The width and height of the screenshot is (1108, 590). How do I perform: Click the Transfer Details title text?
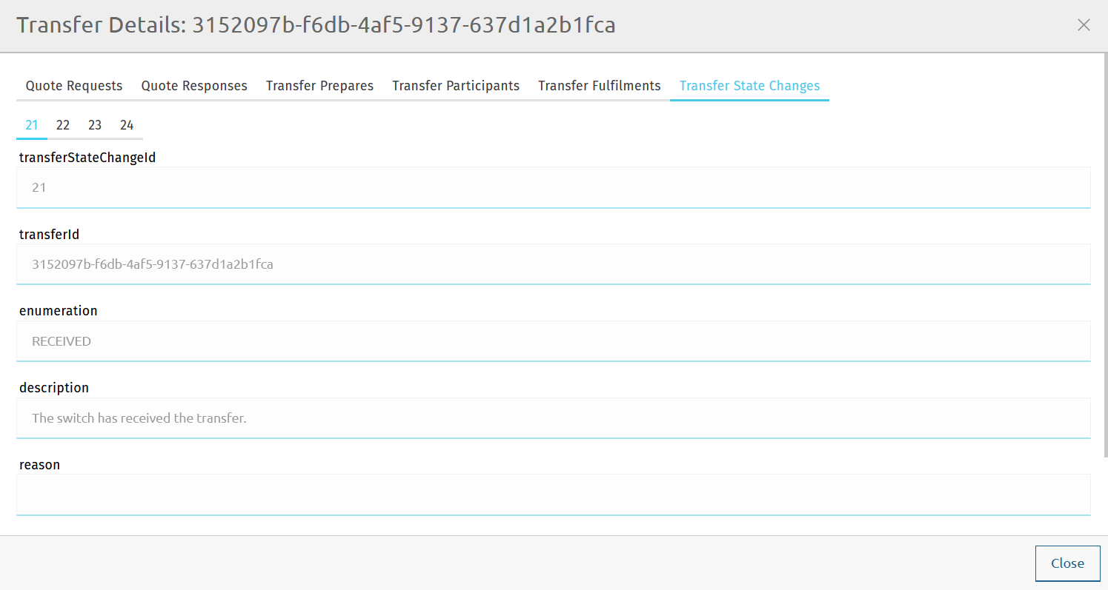316,25
